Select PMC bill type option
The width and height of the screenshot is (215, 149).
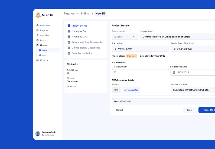pyautogui.click(x=116, y=90)
